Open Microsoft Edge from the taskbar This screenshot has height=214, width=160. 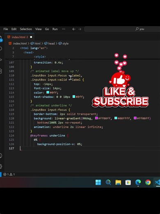pyautogui.click(x=138, y=182)
